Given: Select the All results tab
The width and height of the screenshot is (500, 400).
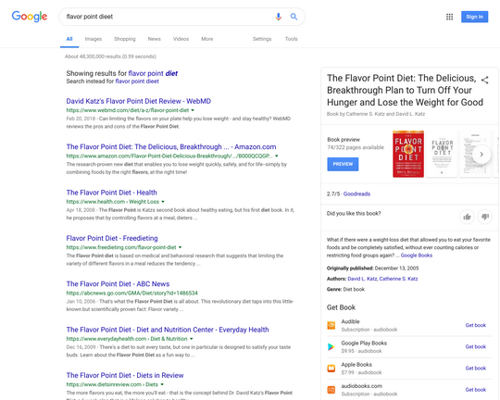Looking at the screenshot, I should click(69, 39).
